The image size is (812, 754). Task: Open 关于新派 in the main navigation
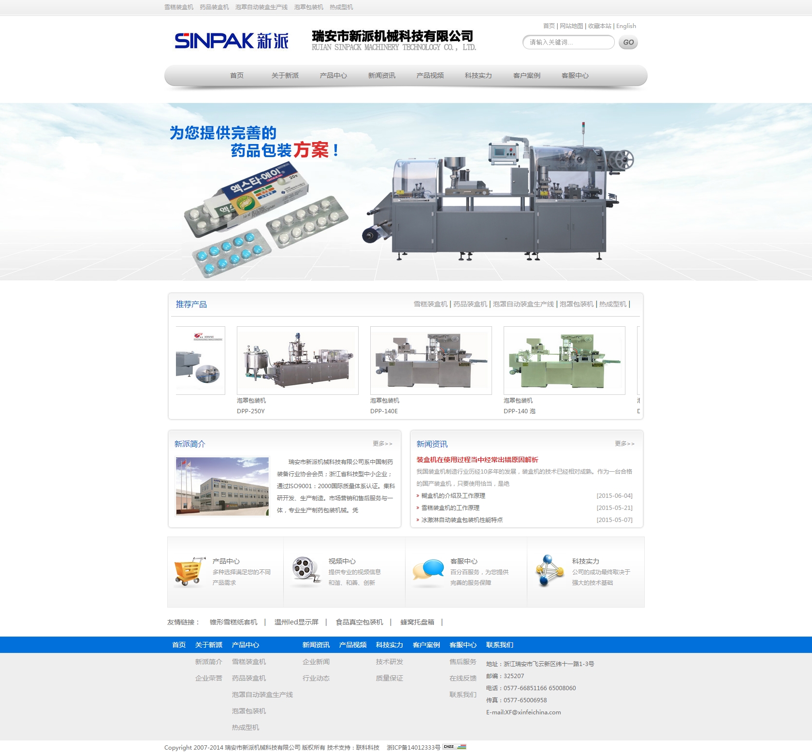click(285, 76)
